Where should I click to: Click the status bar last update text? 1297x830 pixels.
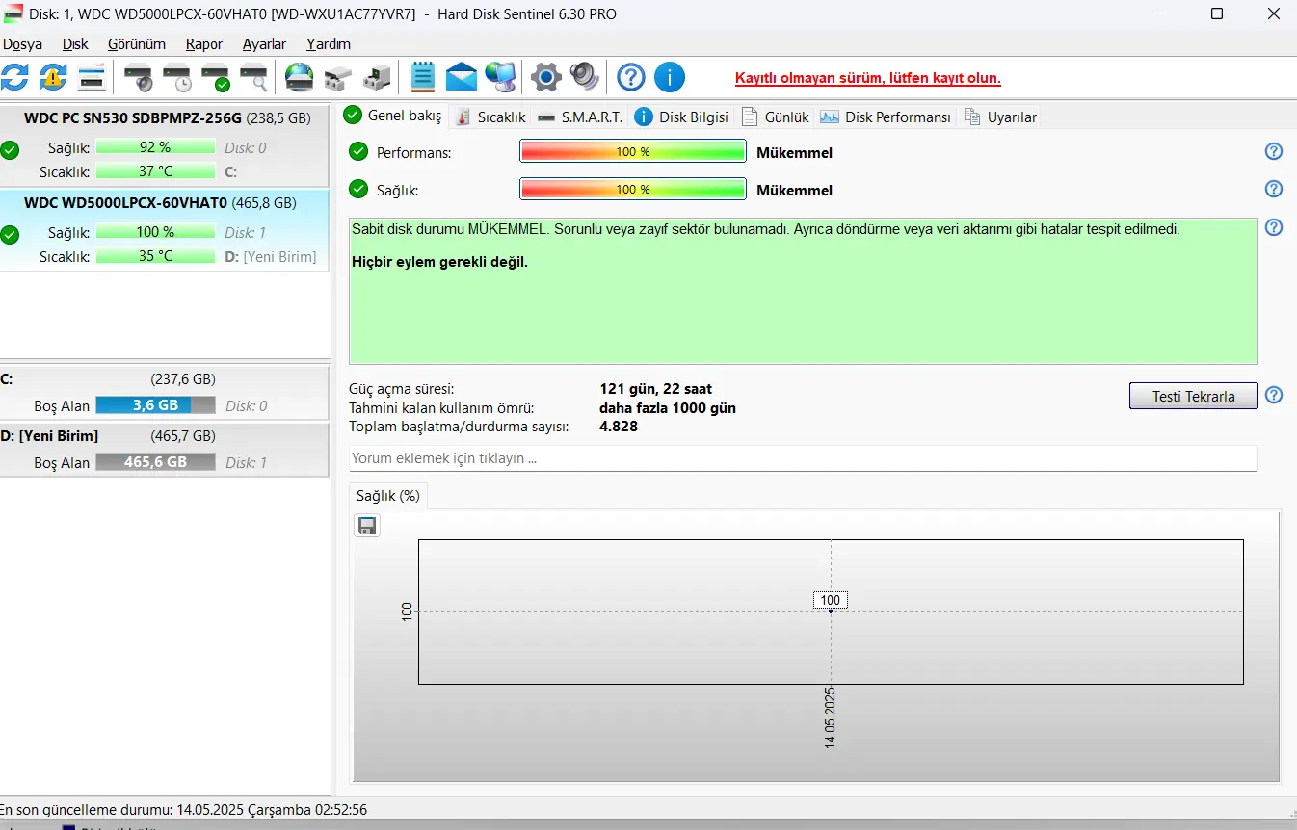[x=183, y=810]
